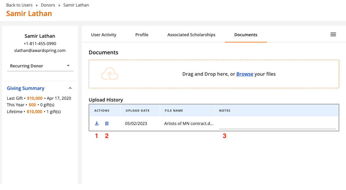
Task: Select the file name Artists of MN contract
Action: [x=188, y=123]
